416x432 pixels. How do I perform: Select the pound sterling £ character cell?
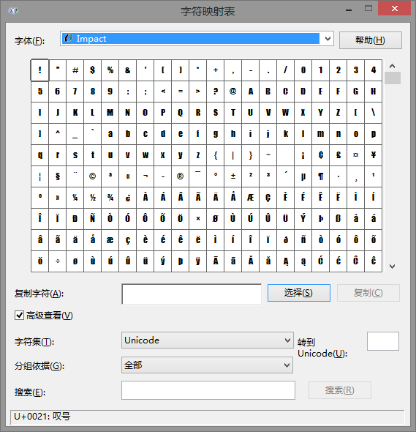(x=339, y=154)
